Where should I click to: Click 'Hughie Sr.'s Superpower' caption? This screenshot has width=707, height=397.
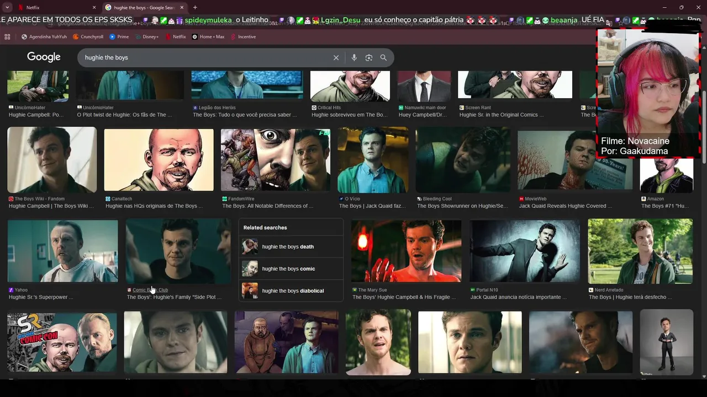41,297
